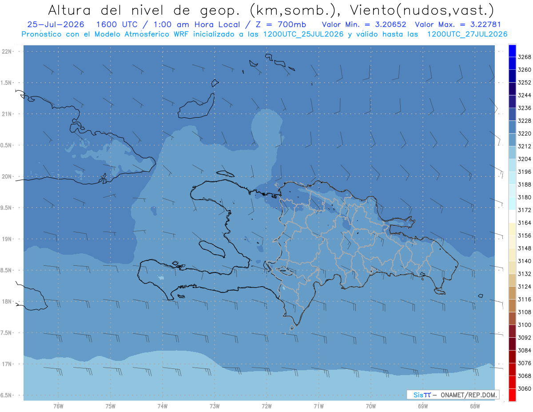Click the 'ONAMET/REP.DOM.' credit label
The height and width of the screenshot is (412, 533).
coord(468,395)
